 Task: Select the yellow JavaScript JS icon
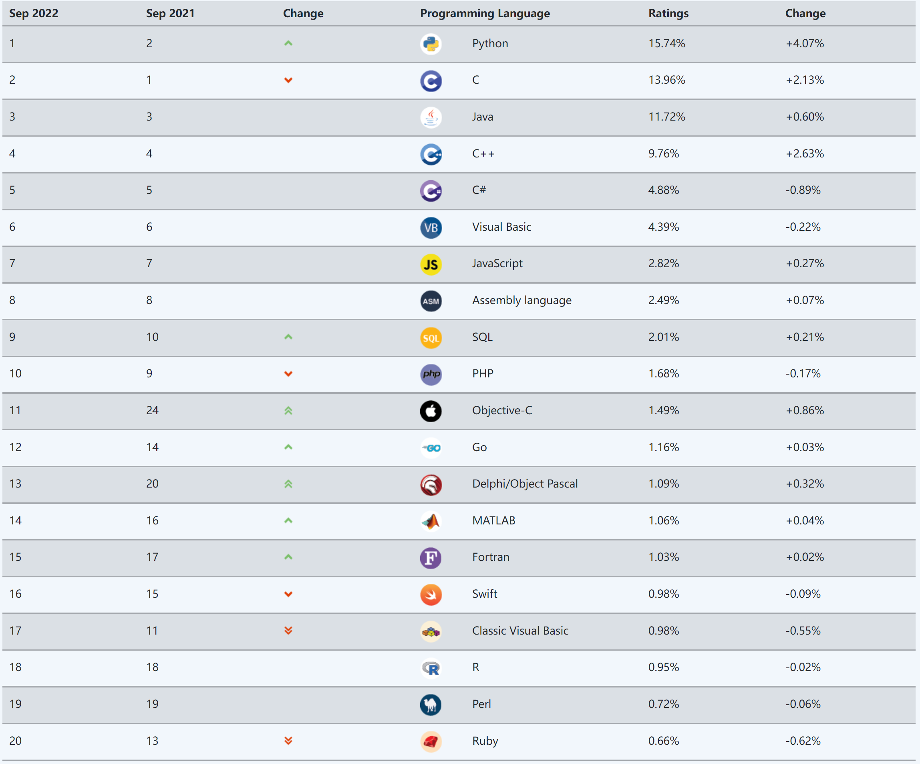tap(431, 264)
